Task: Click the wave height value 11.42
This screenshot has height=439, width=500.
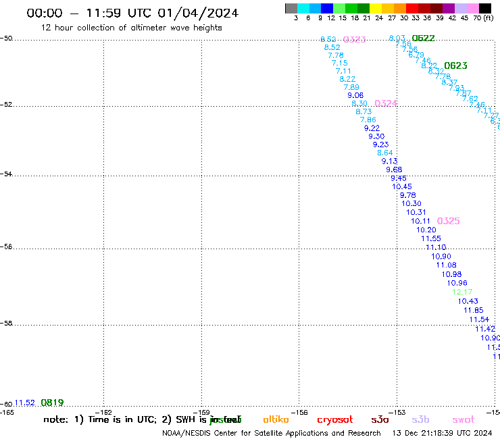Action: [485, 329]
